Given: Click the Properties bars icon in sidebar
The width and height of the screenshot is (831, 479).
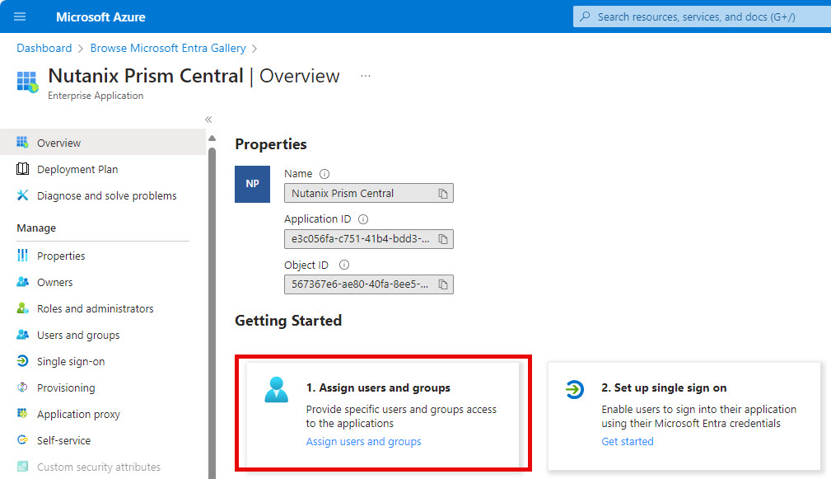Looking at the screenshot, I should (x=22, y=255).
